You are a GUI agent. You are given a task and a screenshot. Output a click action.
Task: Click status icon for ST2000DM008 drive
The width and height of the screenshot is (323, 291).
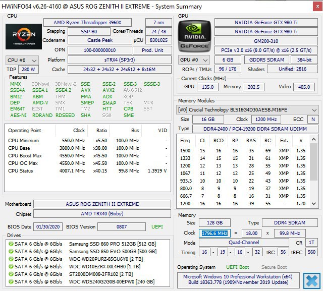[11, 274]
